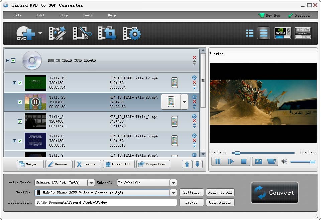Open the Edit menu
The width and height of the screenshot is (321, 220).
(40, 15)
